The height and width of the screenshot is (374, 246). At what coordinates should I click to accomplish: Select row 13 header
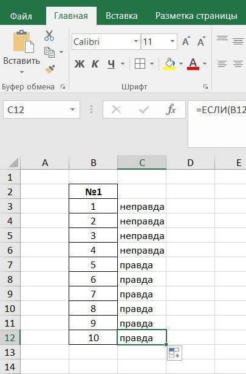click(x=10, y=352)
